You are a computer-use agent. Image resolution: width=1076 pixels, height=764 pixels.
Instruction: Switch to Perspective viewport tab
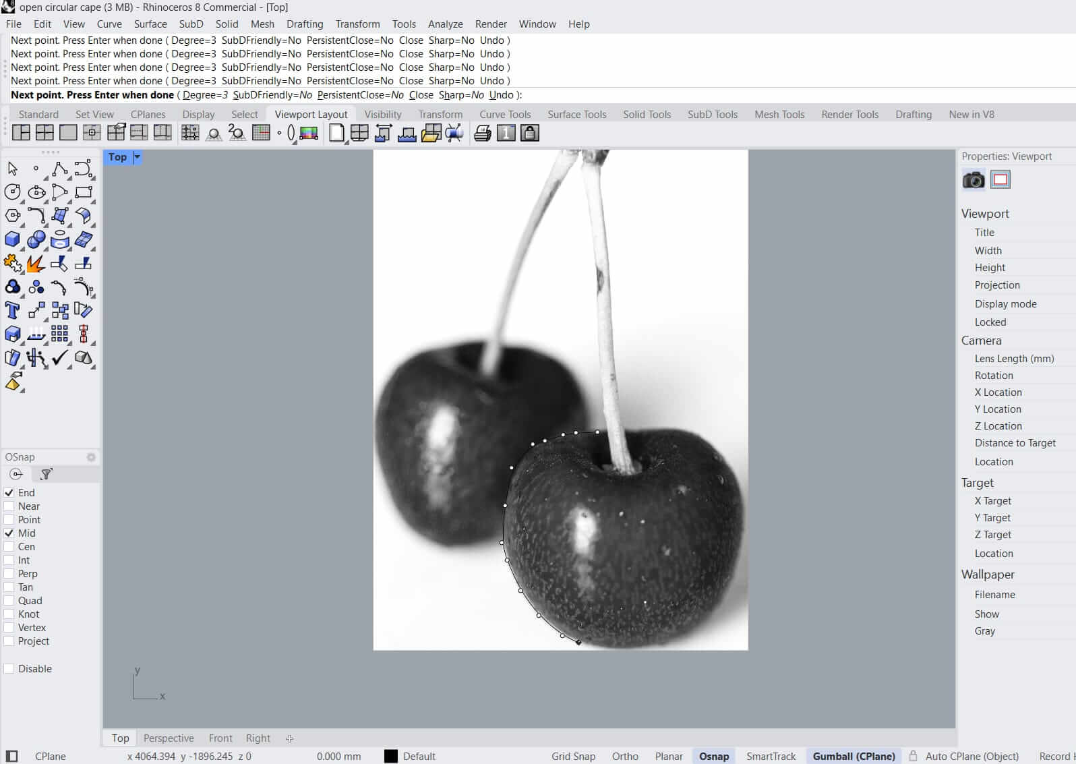[x=169, y=738]
